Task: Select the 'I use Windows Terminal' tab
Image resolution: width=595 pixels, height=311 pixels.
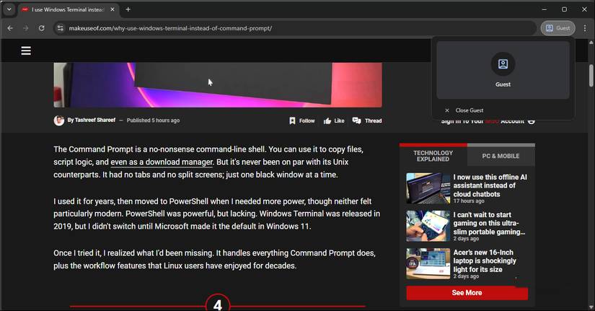Action: coord(69,9)
